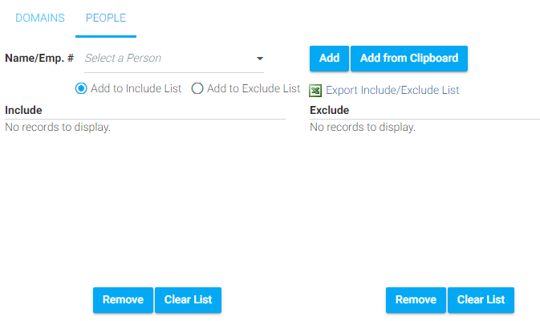
Task: Click the Include column header
Action: (x=23, y=110)
